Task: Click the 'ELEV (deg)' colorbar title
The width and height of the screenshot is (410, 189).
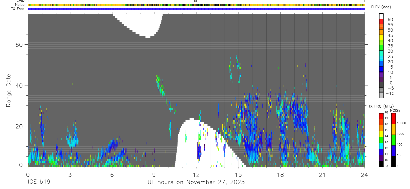Action: coord(381,7)
